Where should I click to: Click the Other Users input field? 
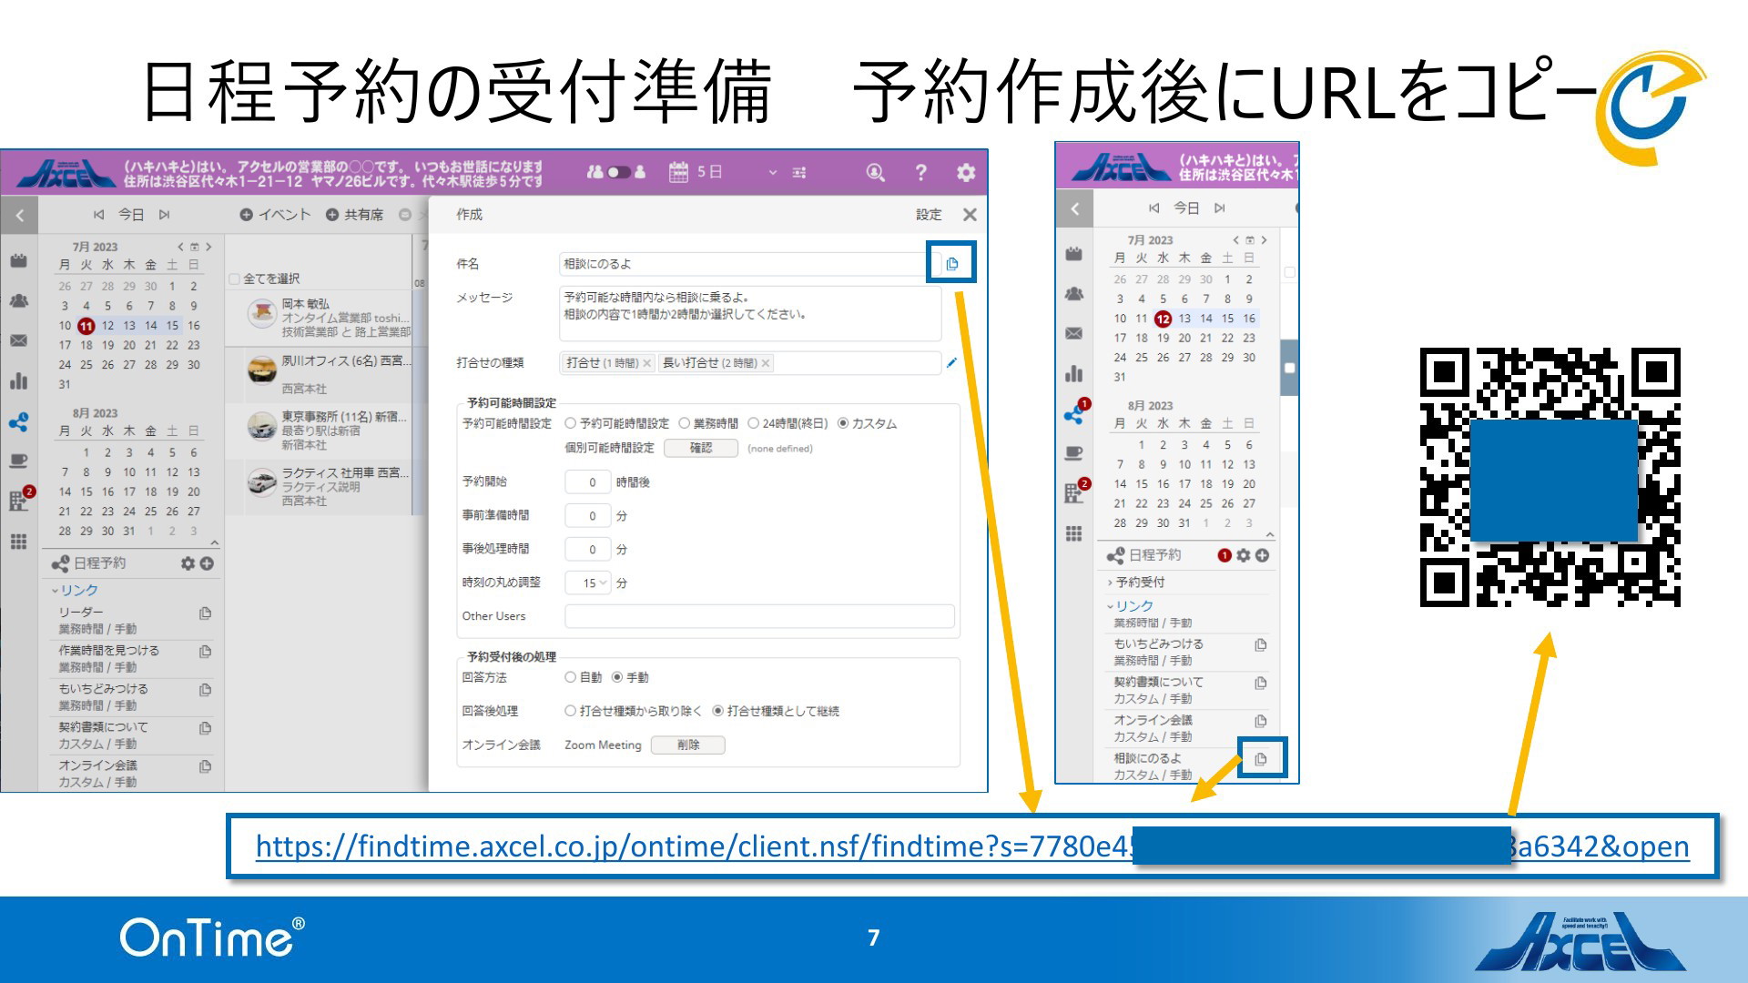pyautogui.click(x=759, y=616)
